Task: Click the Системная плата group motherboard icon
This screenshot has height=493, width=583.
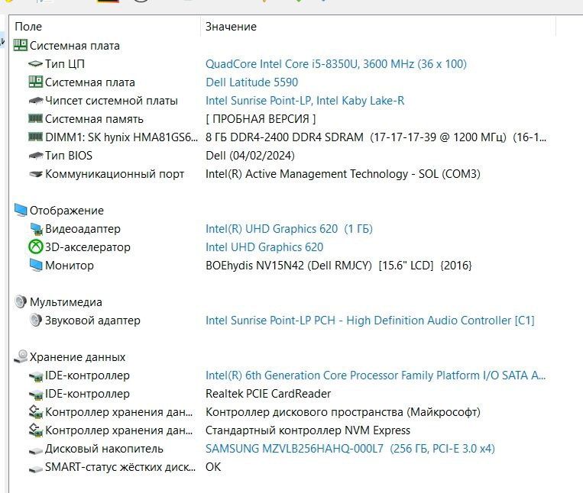Action: (x=21, y=45)
